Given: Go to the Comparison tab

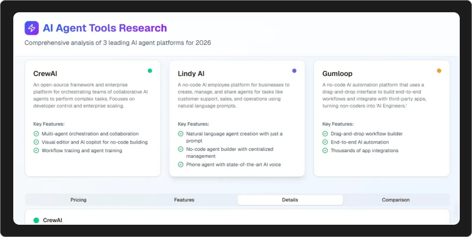Looking at the screenshot, I should [x=396, y=200].
